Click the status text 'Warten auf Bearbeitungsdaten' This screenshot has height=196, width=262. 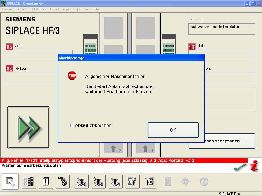[31, 166]
